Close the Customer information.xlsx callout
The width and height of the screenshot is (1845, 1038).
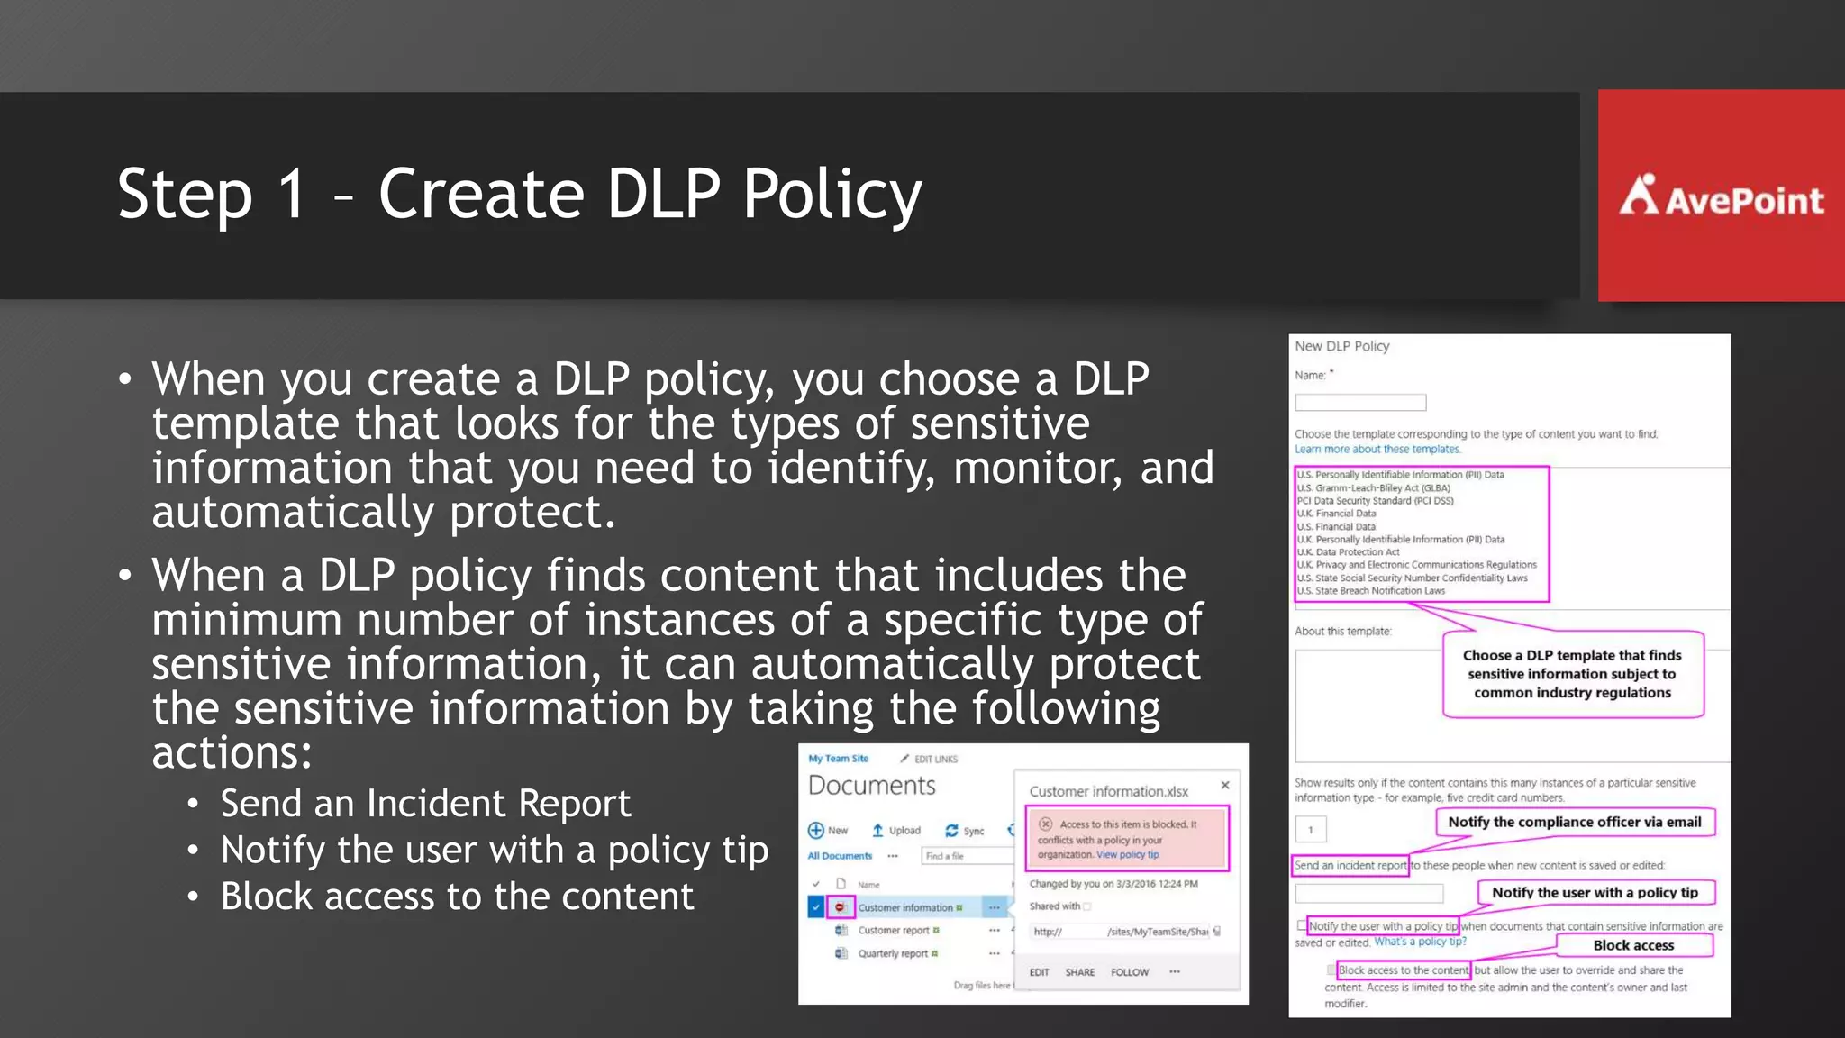[1225, 785]
